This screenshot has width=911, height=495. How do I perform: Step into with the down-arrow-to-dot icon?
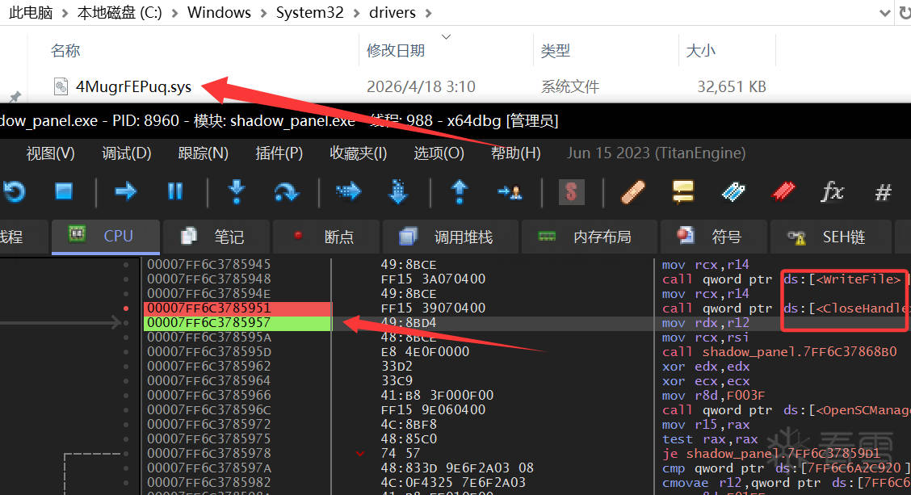pyautogui.click(x=237, y=191)
